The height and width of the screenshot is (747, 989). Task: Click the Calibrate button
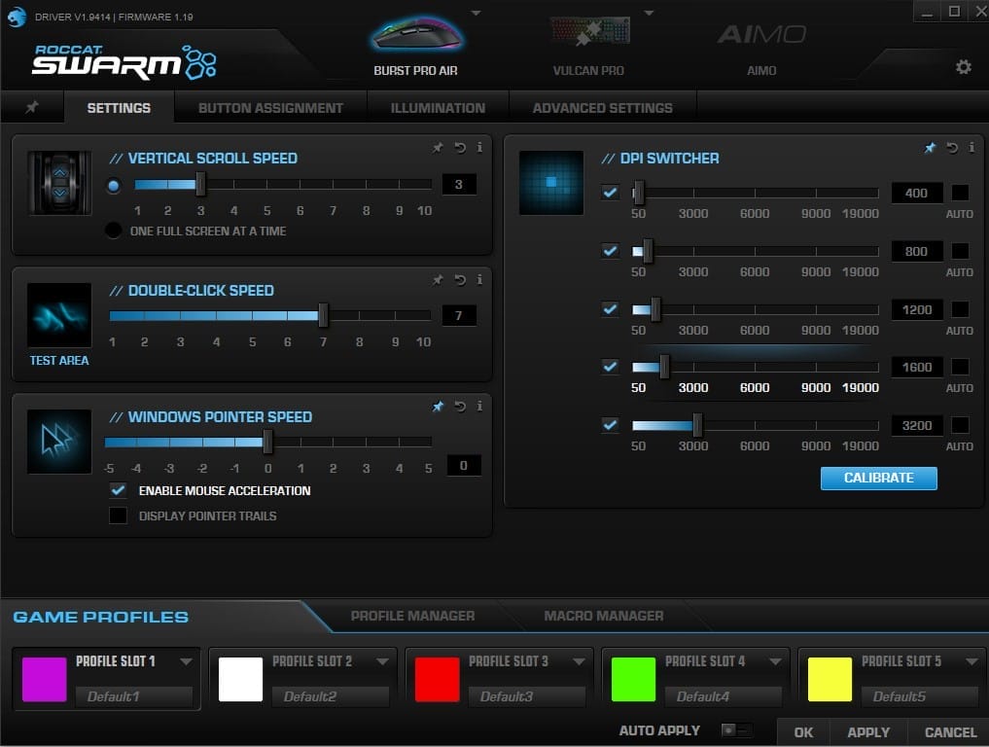click(x=878, y=478)
